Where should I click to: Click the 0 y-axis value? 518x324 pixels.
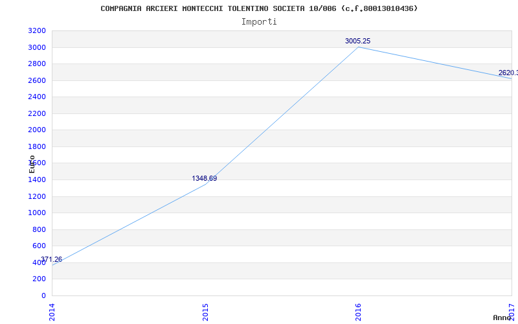click(x=43, y=295)
